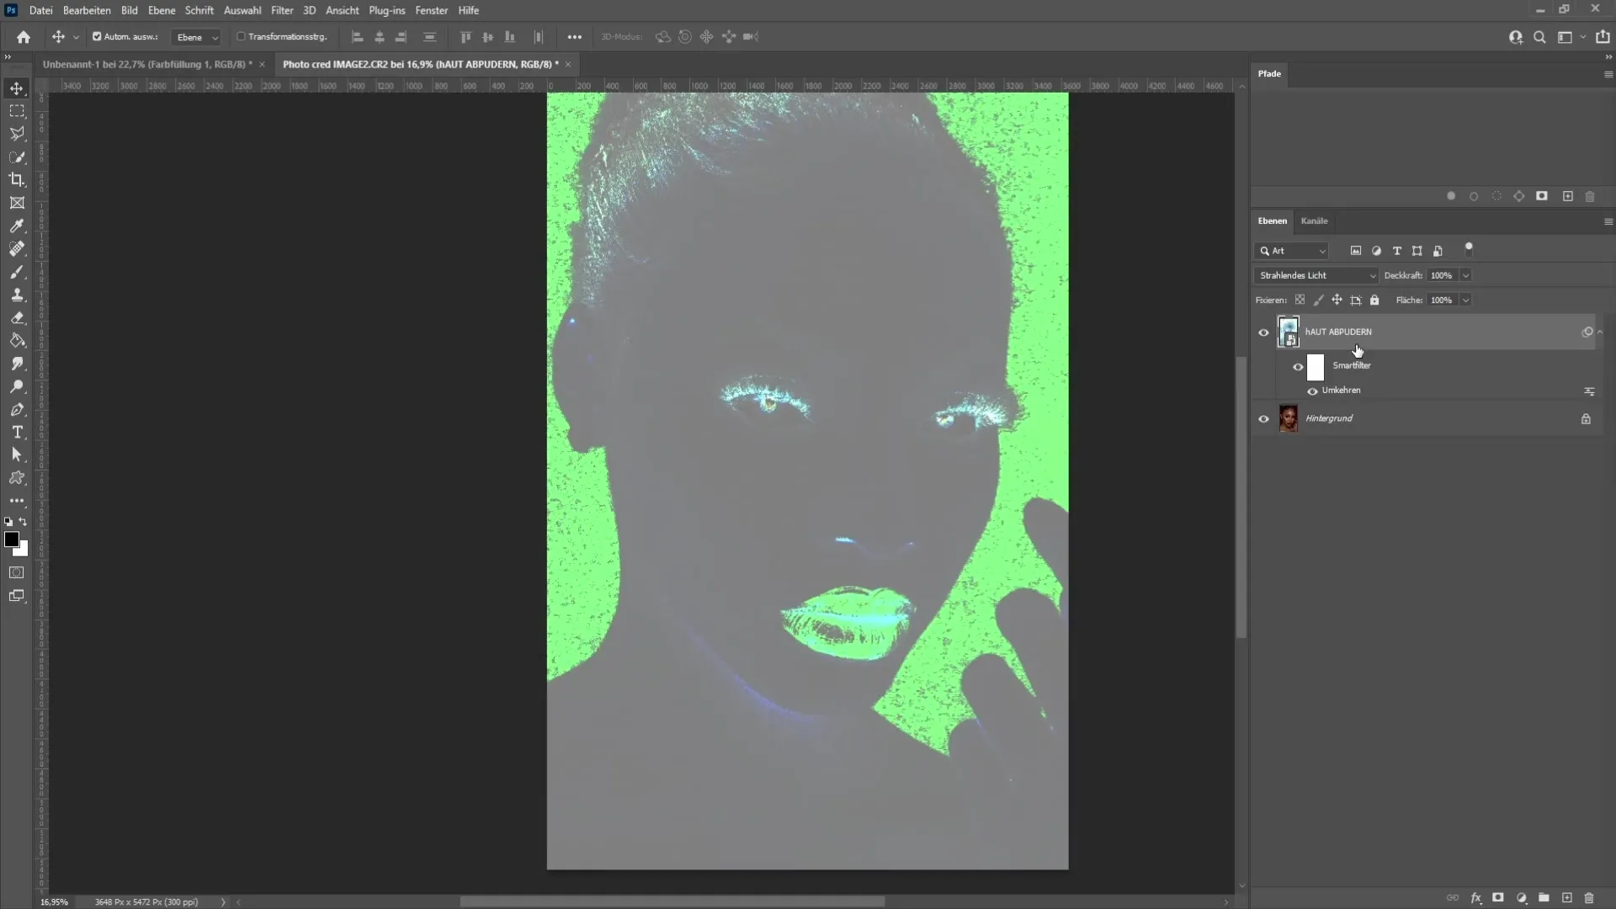Open the Bearbeiten menu
Image resolution: width=1616 pixels, height=909 pixels.
pos(87,10)
